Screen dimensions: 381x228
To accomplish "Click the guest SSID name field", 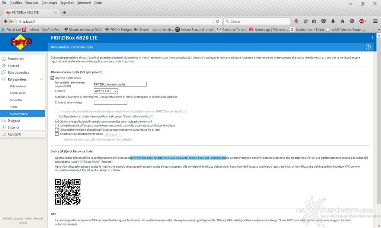I will [120, 85].
